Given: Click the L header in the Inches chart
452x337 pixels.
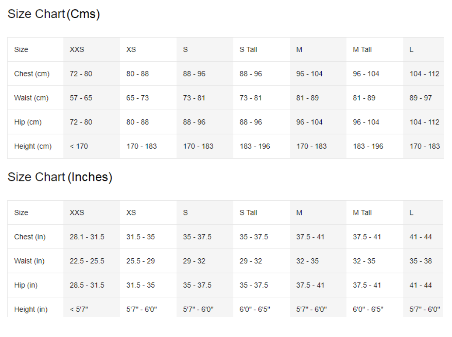Looking at the screenshot, I should click(411, 212).
